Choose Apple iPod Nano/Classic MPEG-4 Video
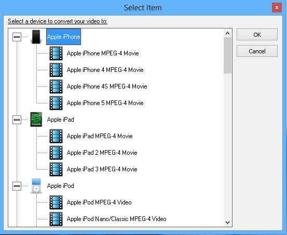287x235 pixels. 117,219
